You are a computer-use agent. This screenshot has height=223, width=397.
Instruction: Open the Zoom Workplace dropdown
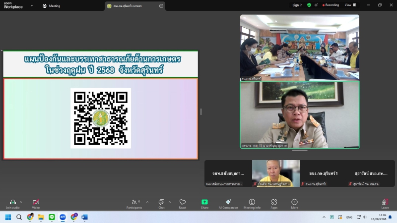(32, 5)
